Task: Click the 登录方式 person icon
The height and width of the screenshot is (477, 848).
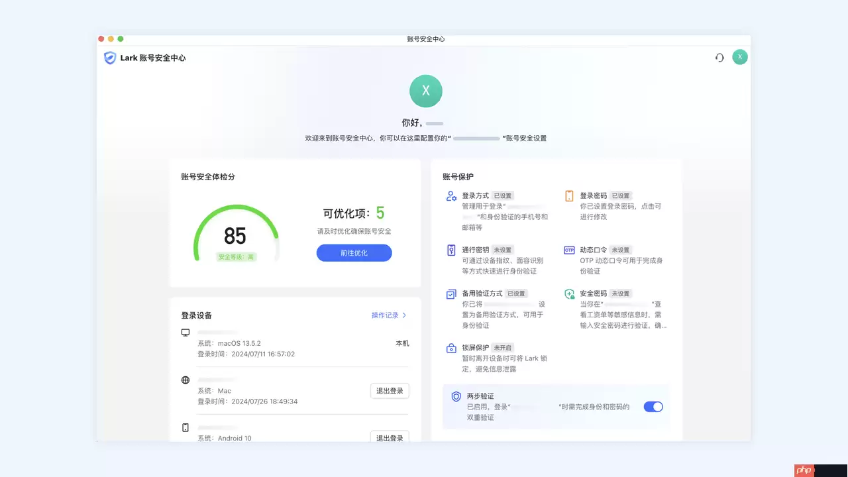Action: (x=451, y=195)
